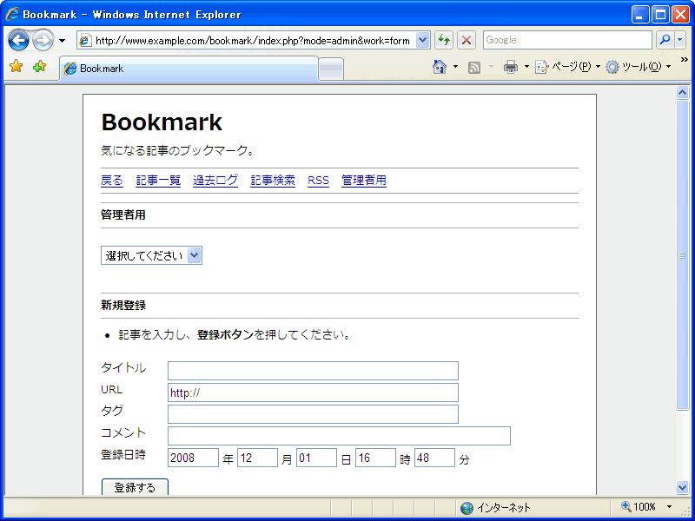This screenshot has width=695, height=521.
Task: Open Favorites Center star icon
Action: 16,67
